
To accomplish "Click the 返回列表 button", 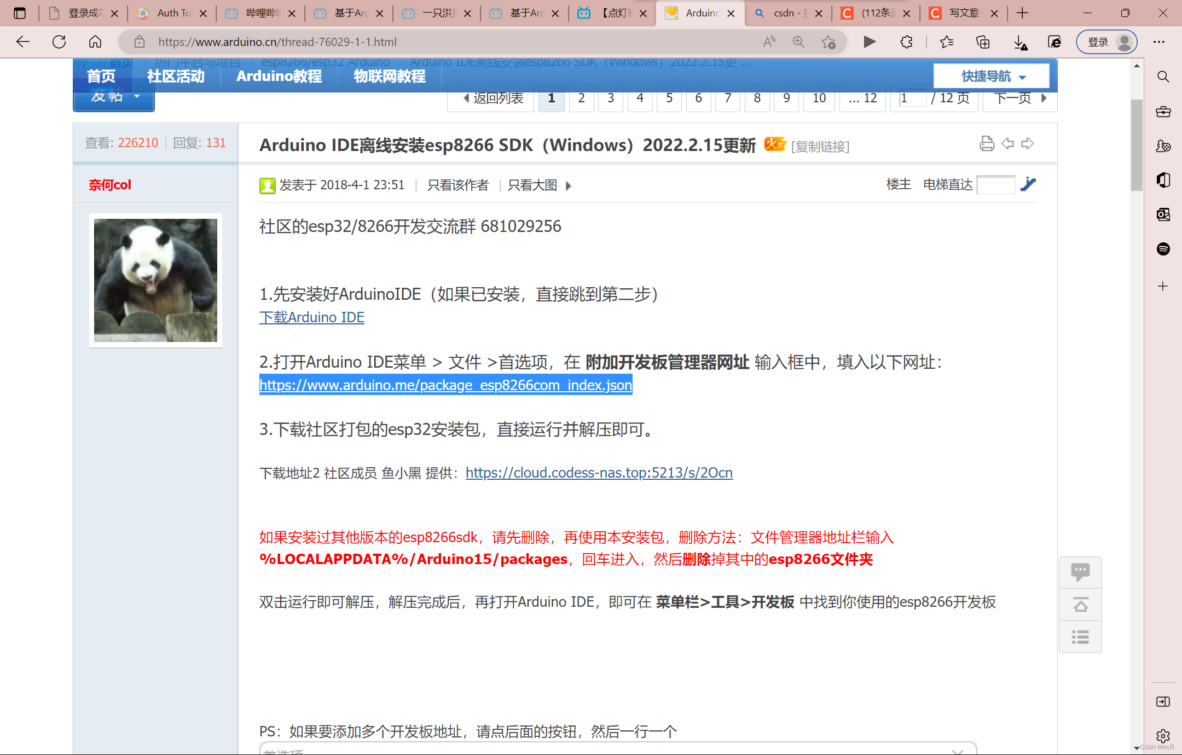I will [491, 98].
